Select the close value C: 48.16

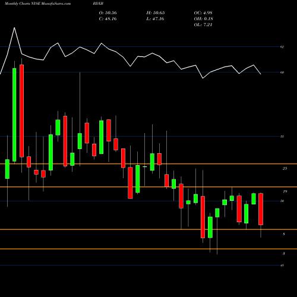click(108, 19)
